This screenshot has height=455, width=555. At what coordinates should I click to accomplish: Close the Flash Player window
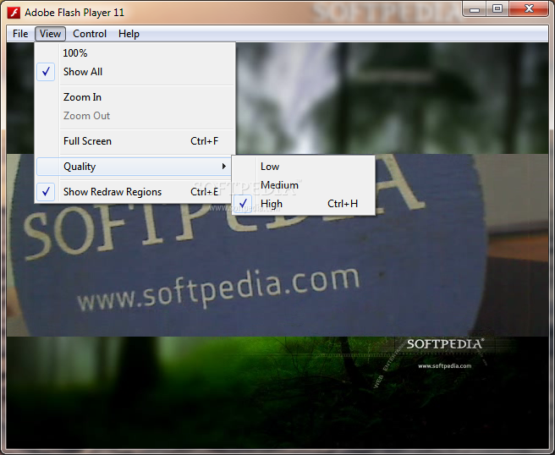pyautogui.click(x=529, y=8)
